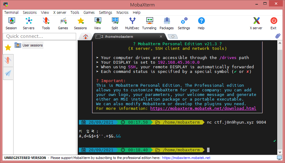Image resolution: width=285 pixels, height=163 pixels.
Task: Click the terminal prompt cursor line
Action: tap(208, 150)
